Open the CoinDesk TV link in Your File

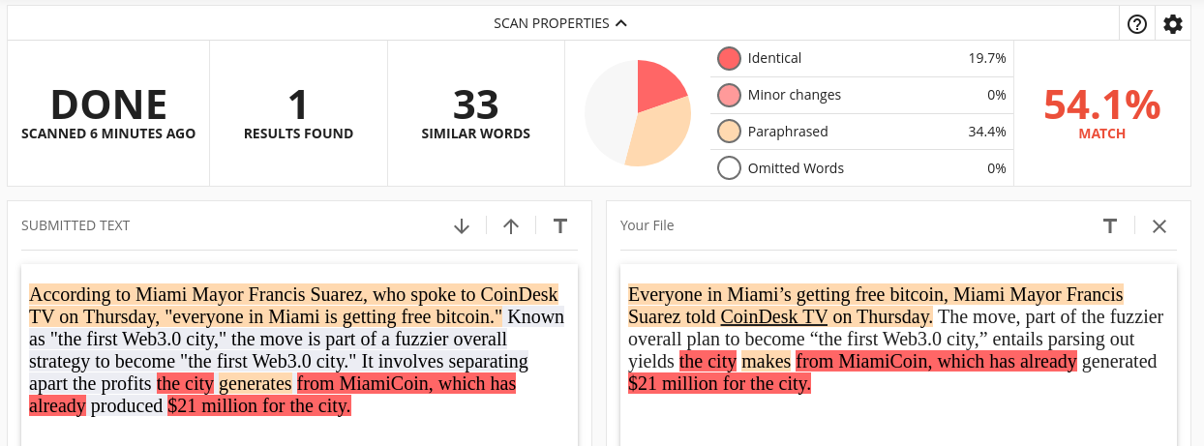774,316
